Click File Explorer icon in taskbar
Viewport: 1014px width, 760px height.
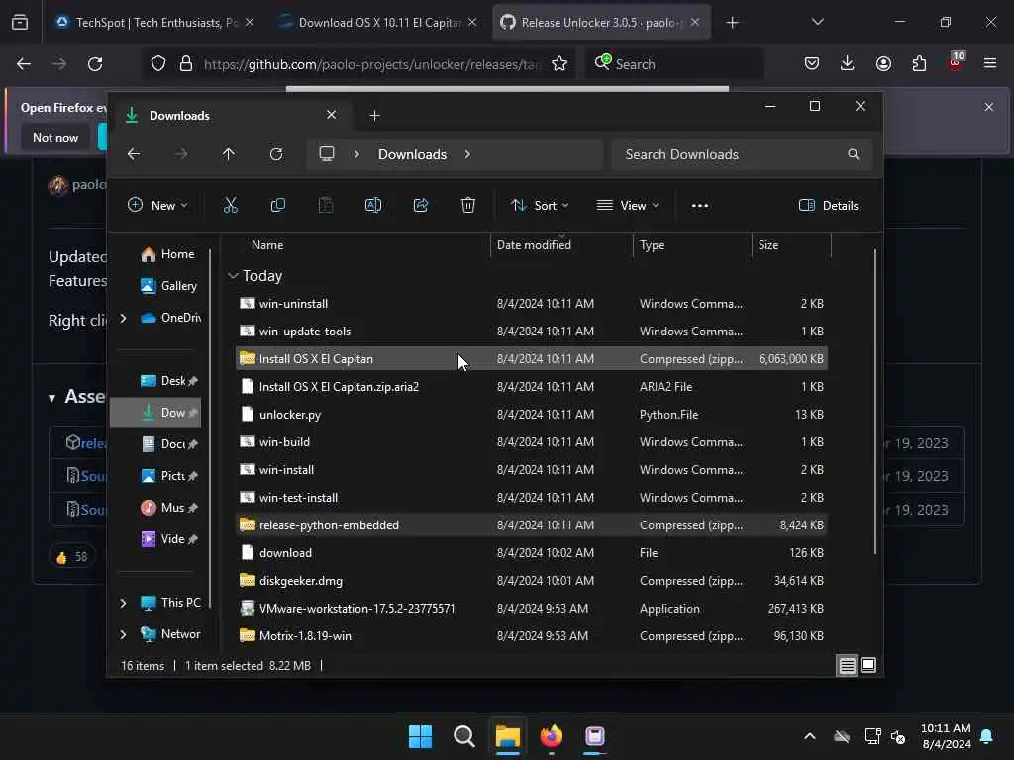point(508,736)
